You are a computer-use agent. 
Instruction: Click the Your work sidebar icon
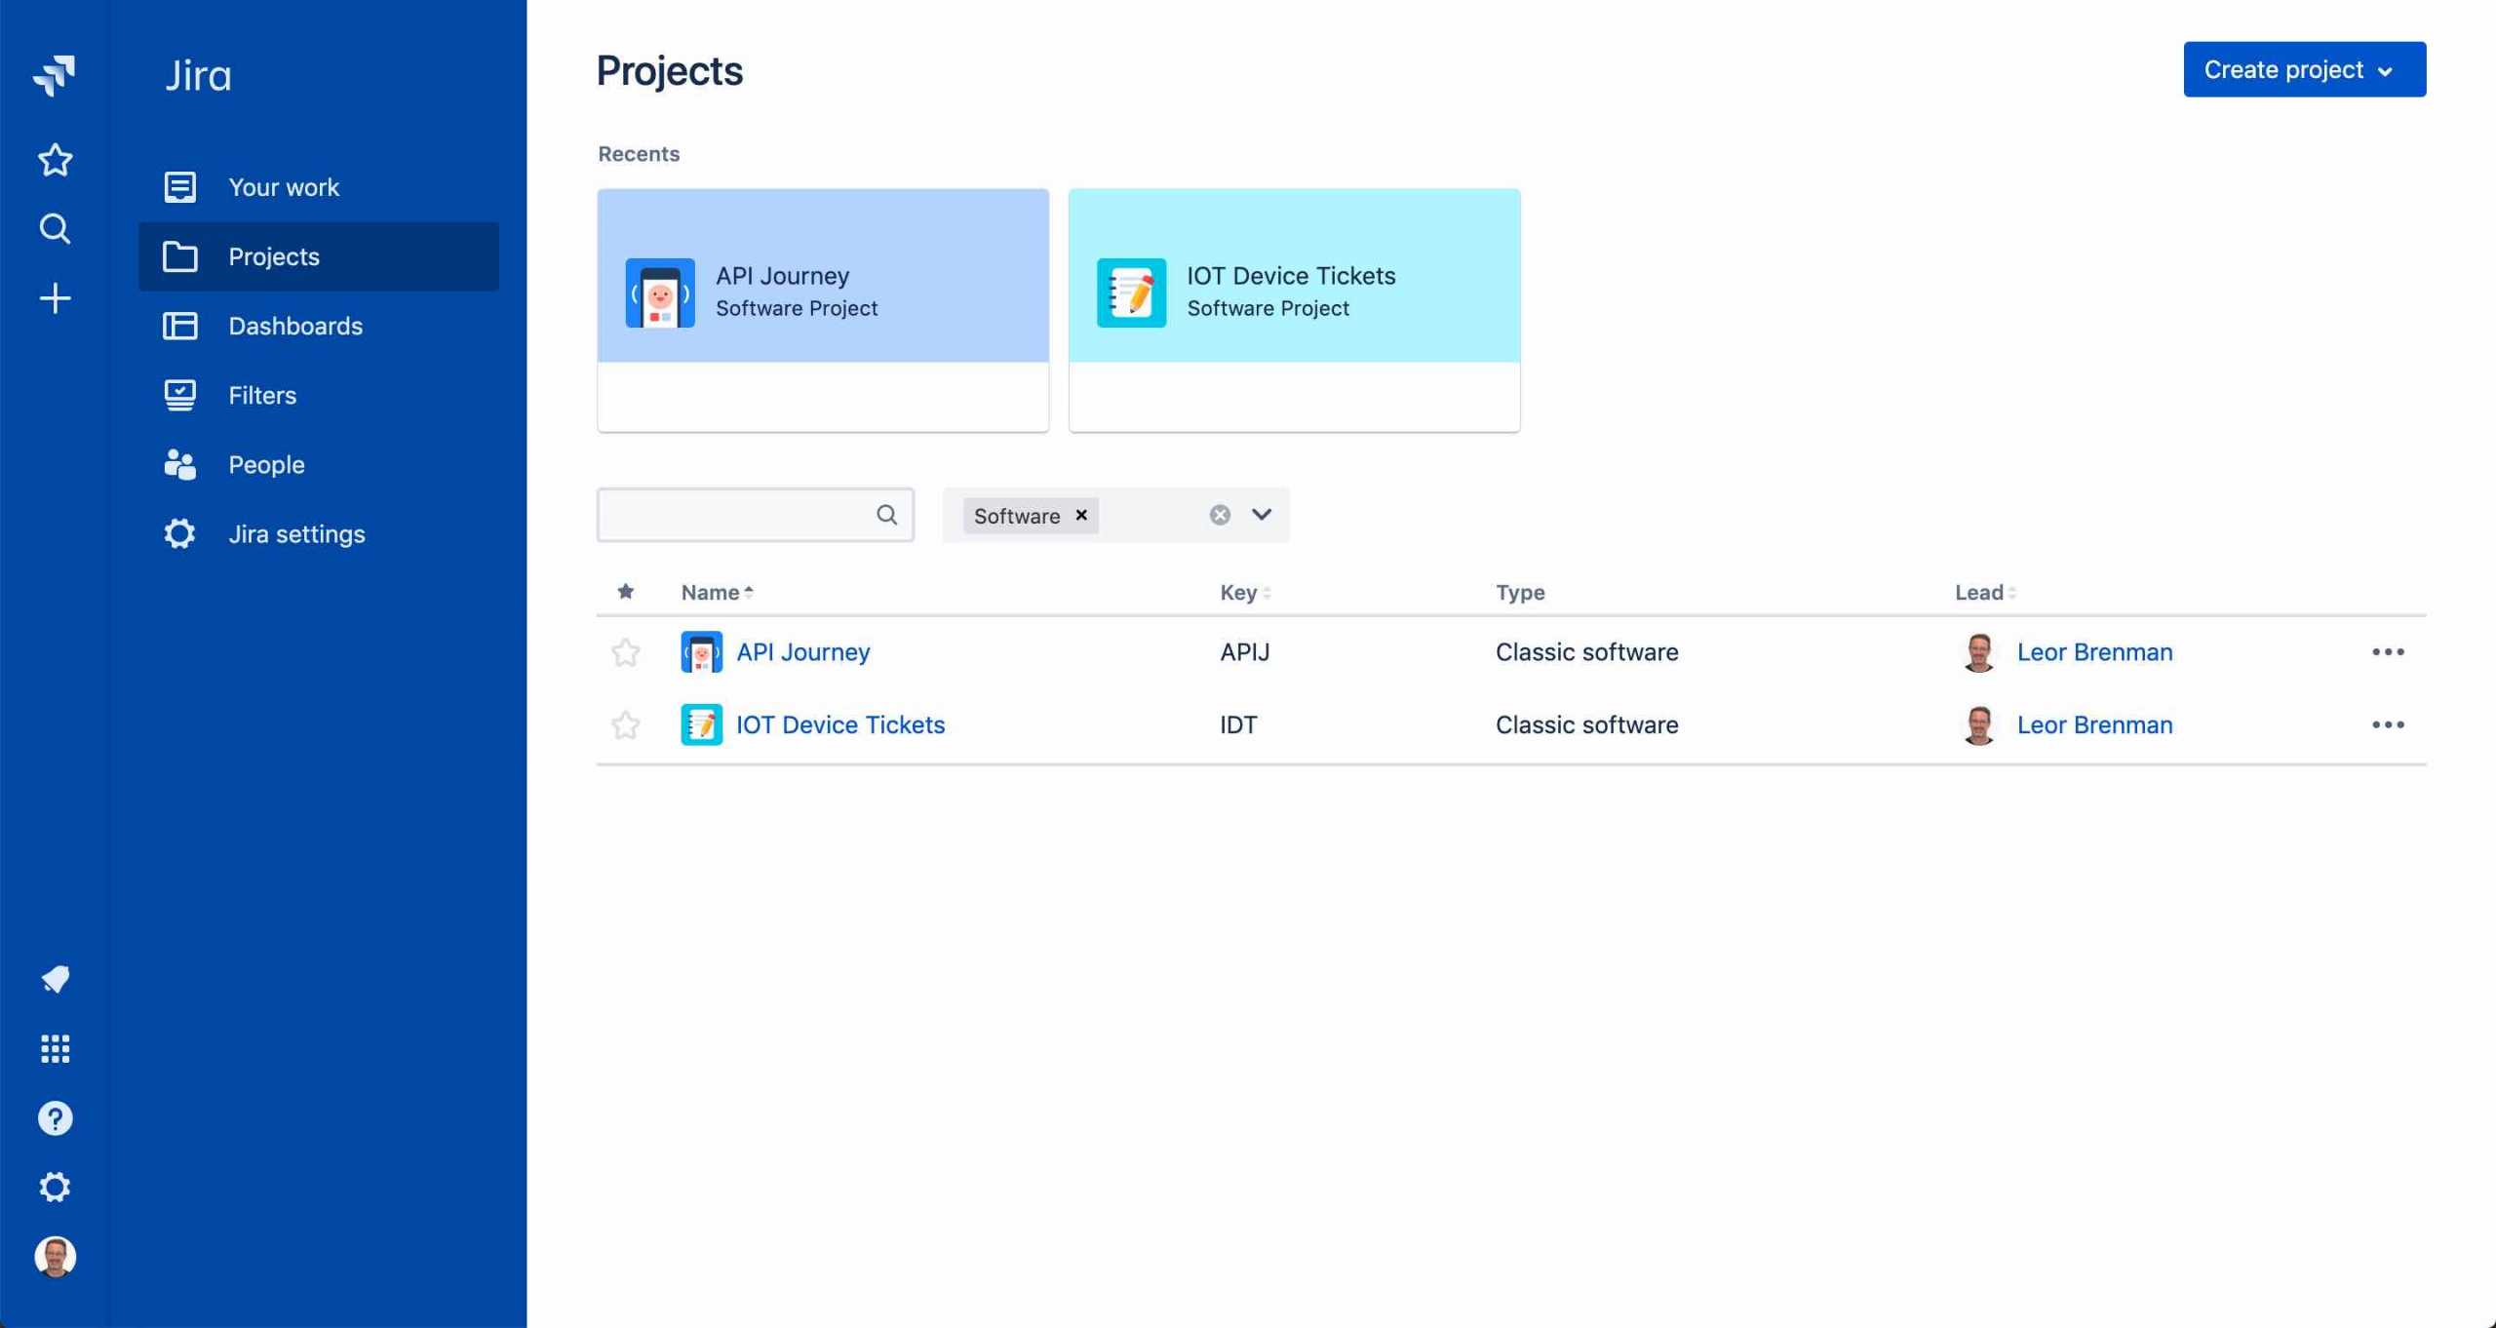179,187
